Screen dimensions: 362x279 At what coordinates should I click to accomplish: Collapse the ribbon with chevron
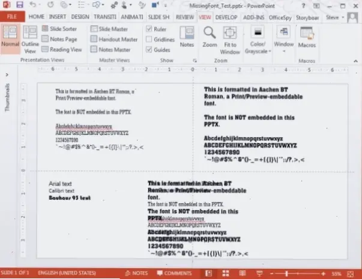pyautogui.click(x=355, y=61)
